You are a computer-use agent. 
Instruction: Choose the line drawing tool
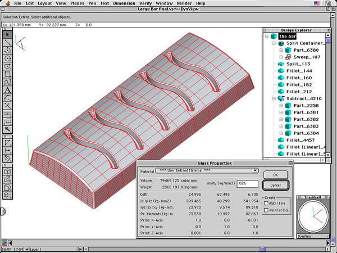pos(8,42)
